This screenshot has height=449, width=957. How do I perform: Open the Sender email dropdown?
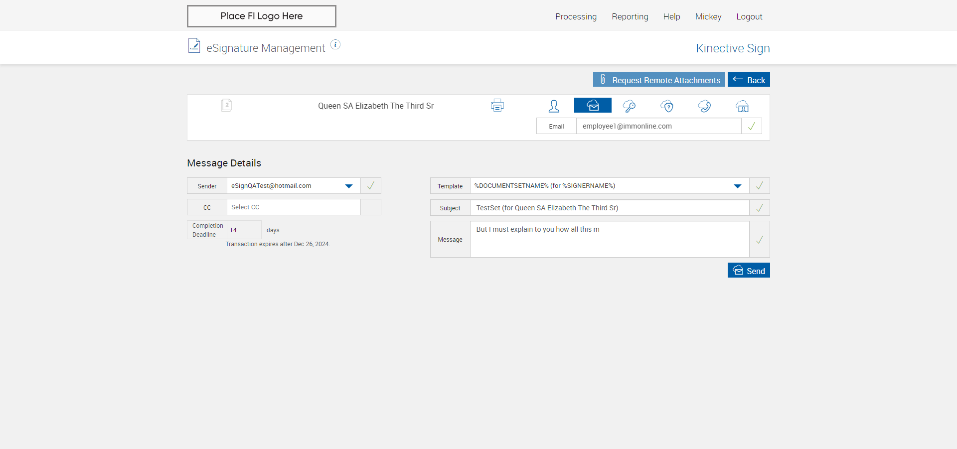click(294, 185)
